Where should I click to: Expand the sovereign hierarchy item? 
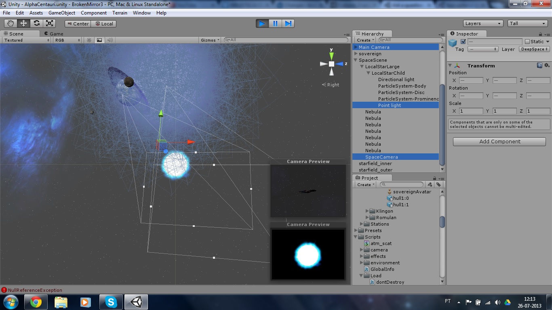[356, 54]
